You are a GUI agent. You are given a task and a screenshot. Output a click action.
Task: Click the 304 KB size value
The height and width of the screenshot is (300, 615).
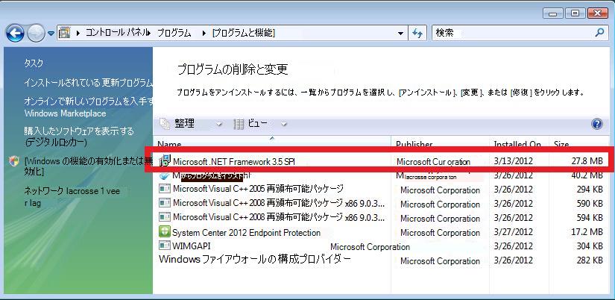pos(590,246)
